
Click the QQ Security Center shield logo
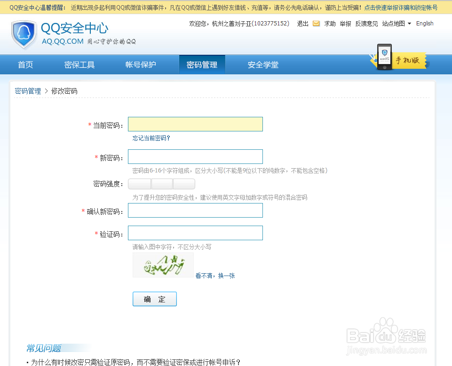click(x=24, y=34)
